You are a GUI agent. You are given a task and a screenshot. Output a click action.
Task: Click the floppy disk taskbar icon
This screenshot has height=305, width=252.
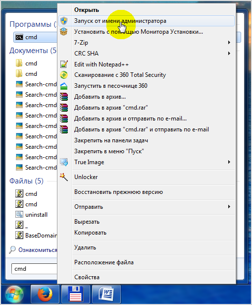click(x=76, y=295)
